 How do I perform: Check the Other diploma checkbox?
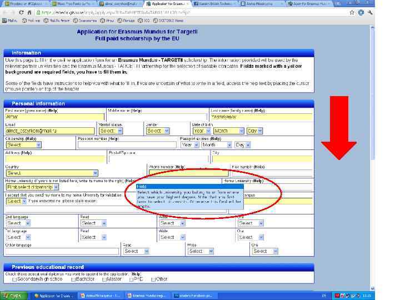pyautogui.click(x=153, y=279)
